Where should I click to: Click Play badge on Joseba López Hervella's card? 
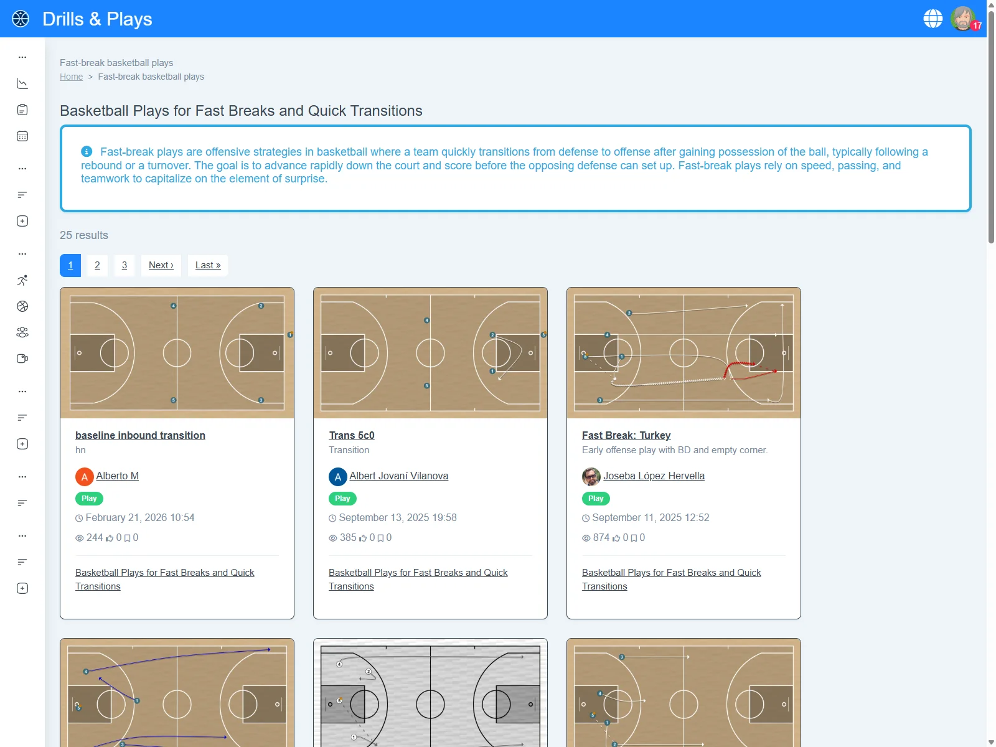tap(596, 499)
